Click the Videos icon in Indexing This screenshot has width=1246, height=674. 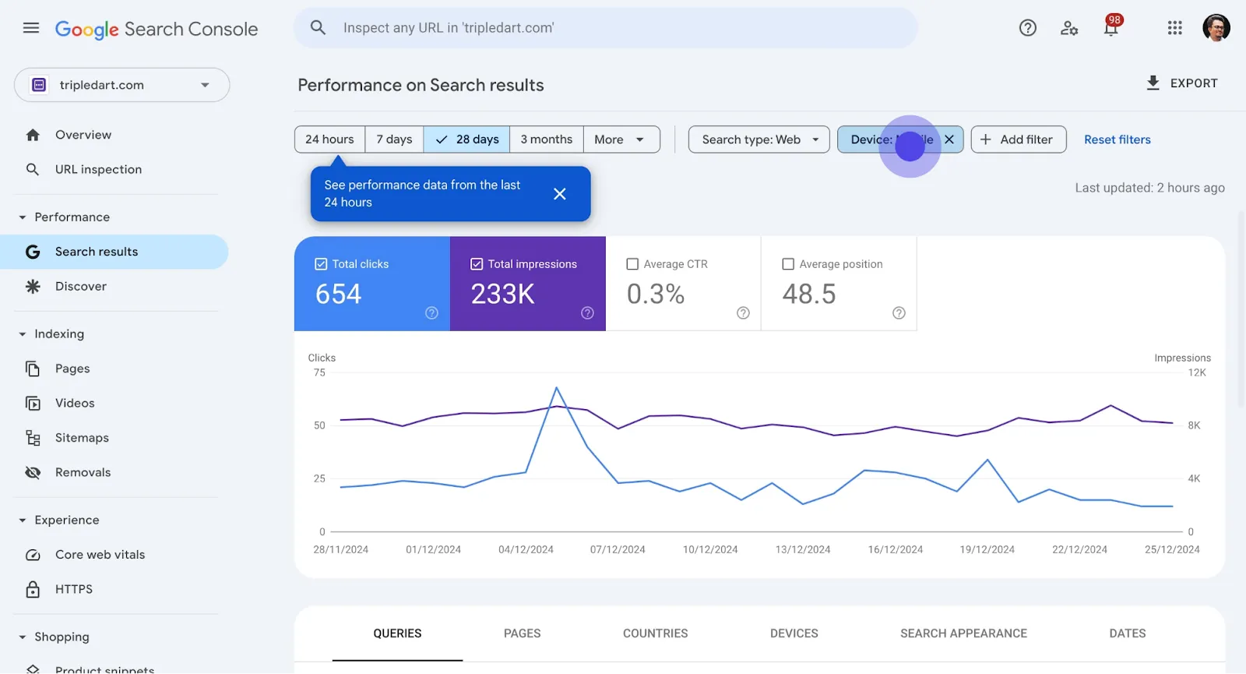(33, 403)
